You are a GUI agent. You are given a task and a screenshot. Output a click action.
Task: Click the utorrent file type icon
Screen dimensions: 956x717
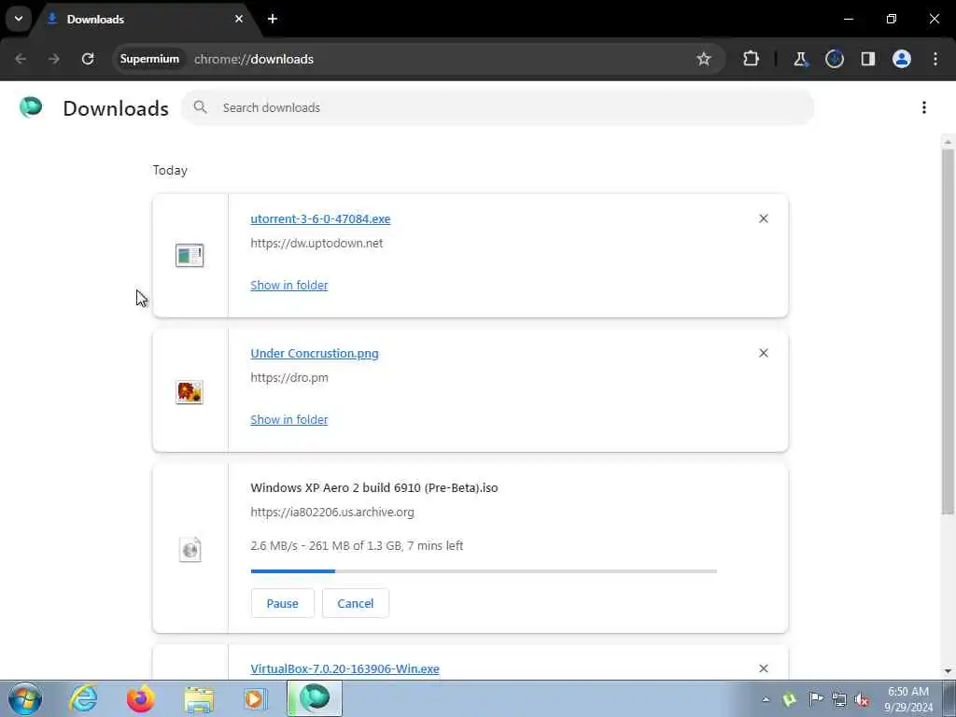(190, 256)
